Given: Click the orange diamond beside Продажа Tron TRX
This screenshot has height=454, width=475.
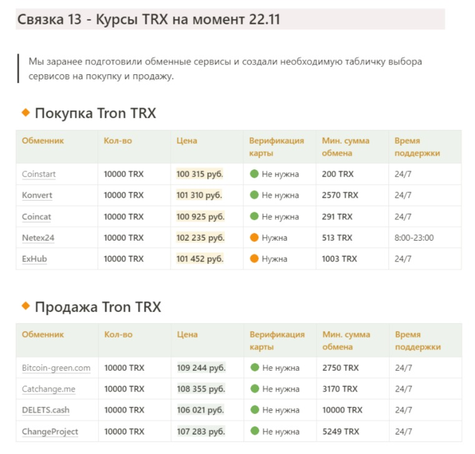Looking at the screenshot, I should point(26,306).
